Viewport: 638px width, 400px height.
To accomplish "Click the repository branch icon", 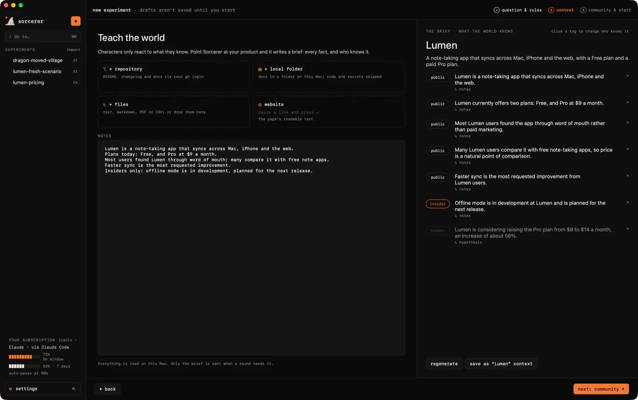I will point(105,69).
